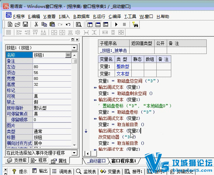This screenshot has width=214, height=175.
Task: Click property list scroll down arrow
Action: click(74, 145)
